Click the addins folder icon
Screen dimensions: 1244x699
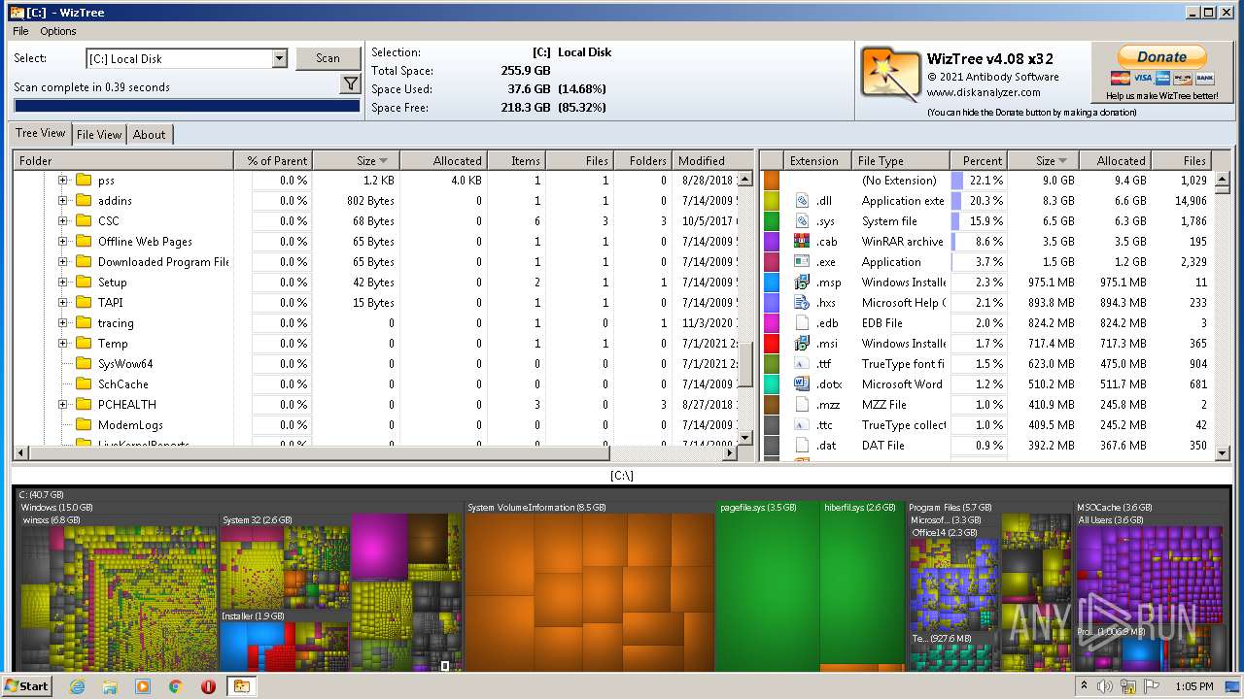(x=83, y=200)
